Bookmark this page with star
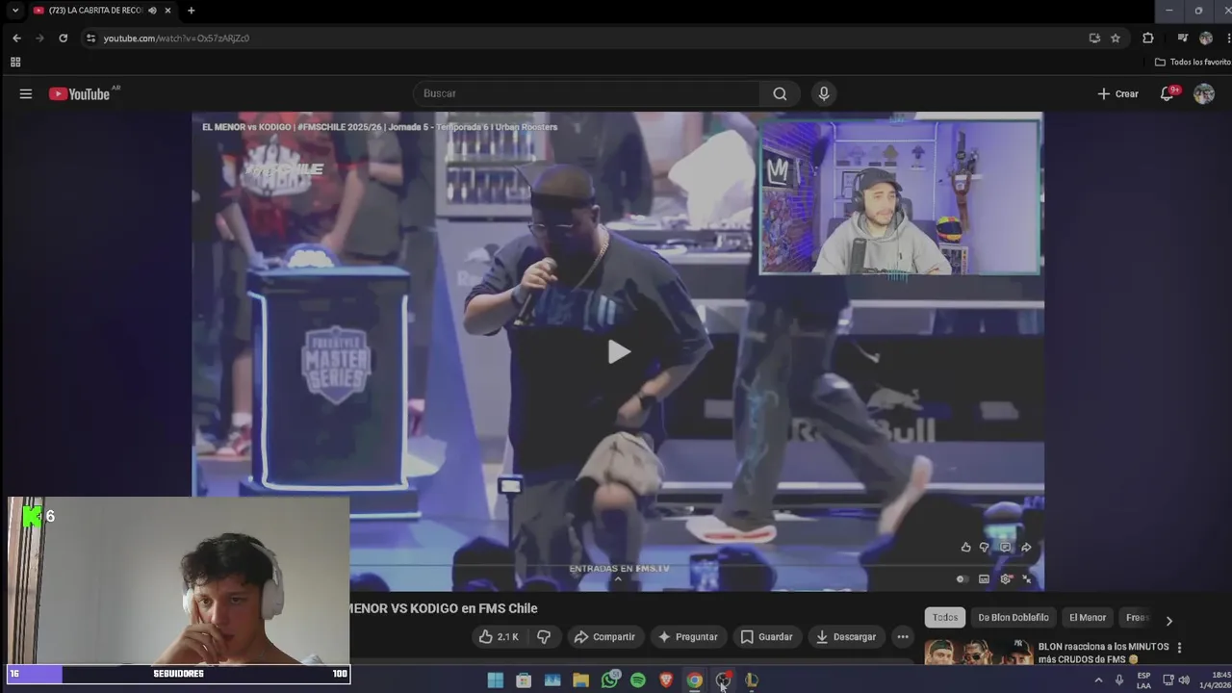Viewport: 1232px width, 693px height. tap(1116, 38)
